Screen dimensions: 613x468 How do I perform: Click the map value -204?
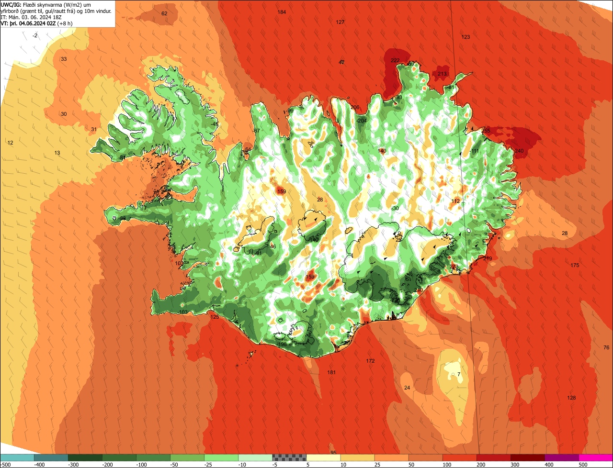click(362, 121)
